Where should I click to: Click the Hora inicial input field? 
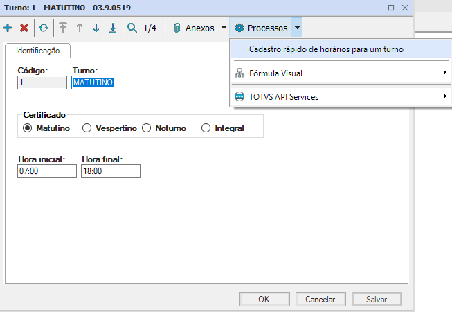[47, 171]
